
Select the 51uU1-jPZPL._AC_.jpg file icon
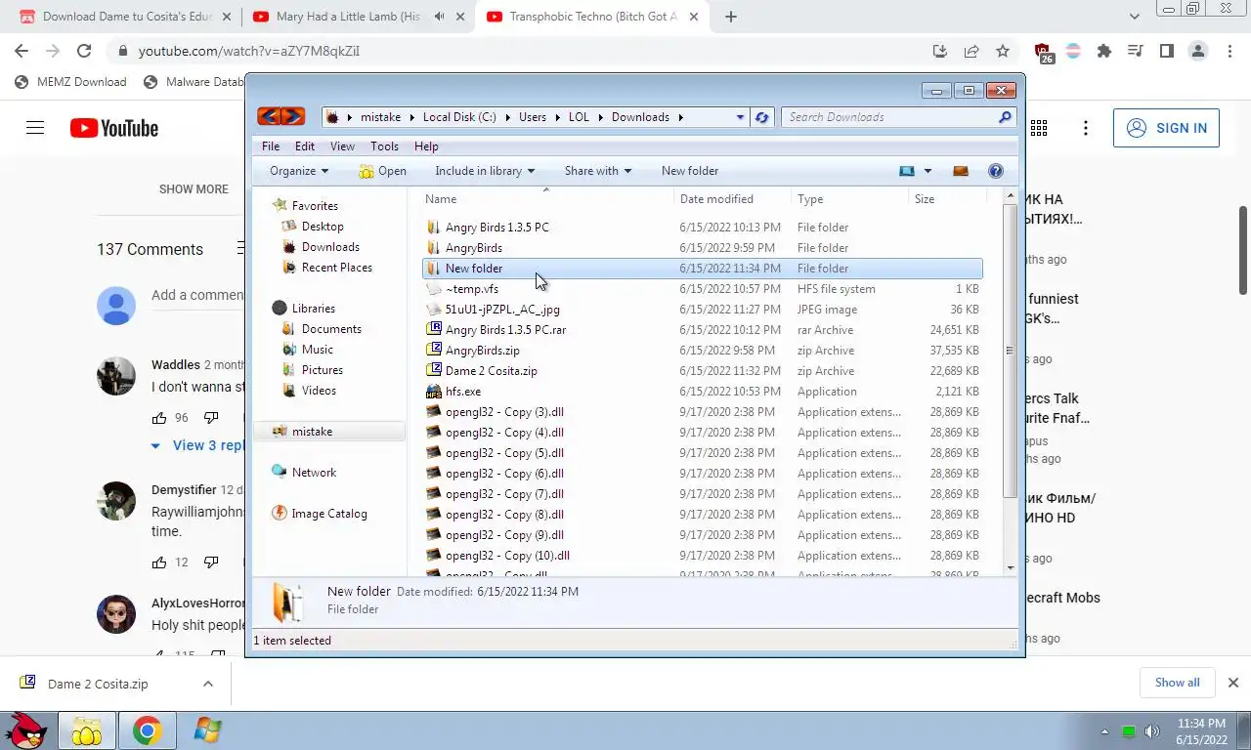[434, 310]
